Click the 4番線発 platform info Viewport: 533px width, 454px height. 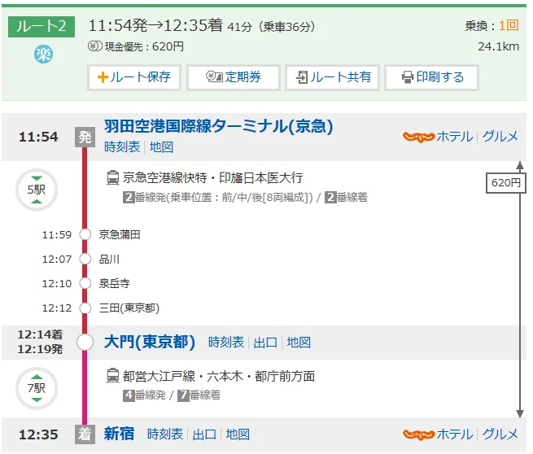(x=145, y=395)
